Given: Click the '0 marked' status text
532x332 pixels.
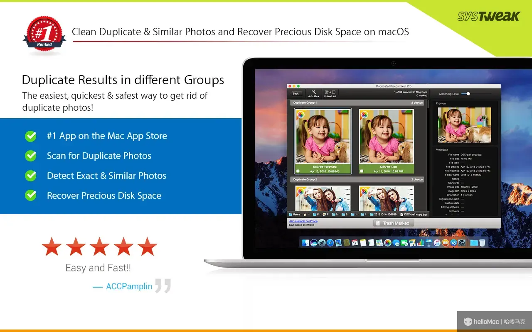Looking at the screenshot, I should click(x=422, y=95).
